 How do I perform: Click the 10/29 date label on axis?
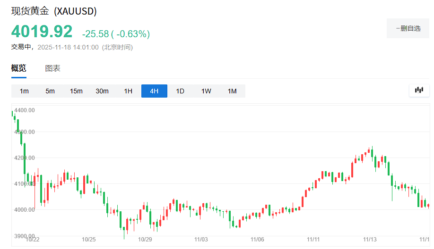tap(145, 240)
